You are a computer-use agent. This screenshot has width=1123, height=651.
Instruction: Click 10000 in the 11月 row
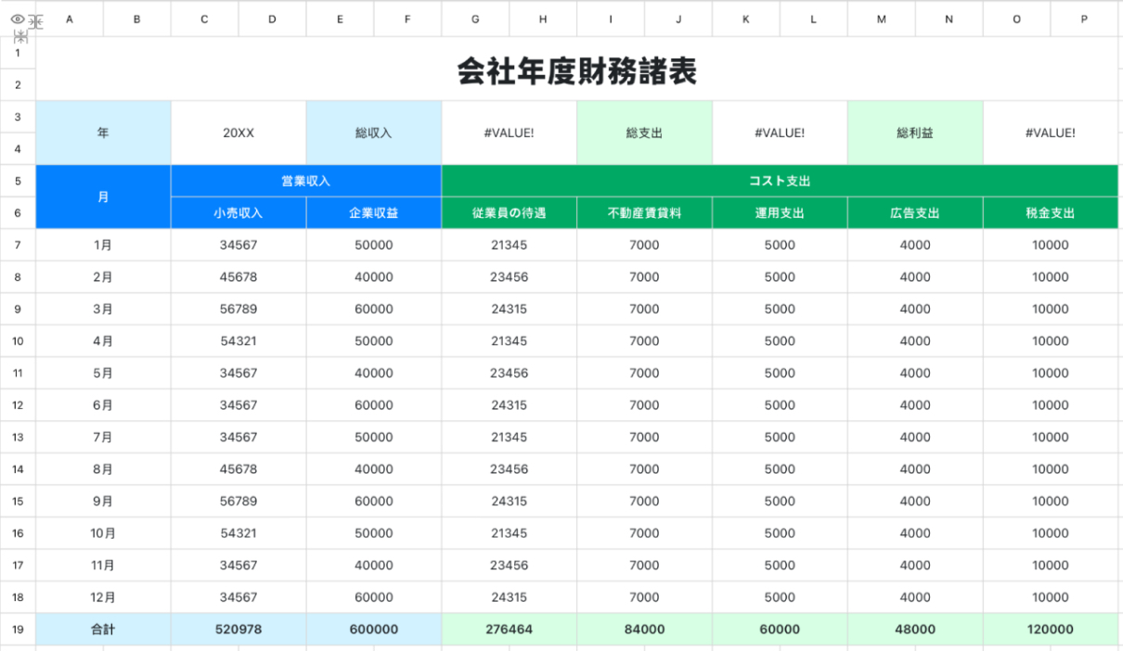click(x=1051, y=565)
